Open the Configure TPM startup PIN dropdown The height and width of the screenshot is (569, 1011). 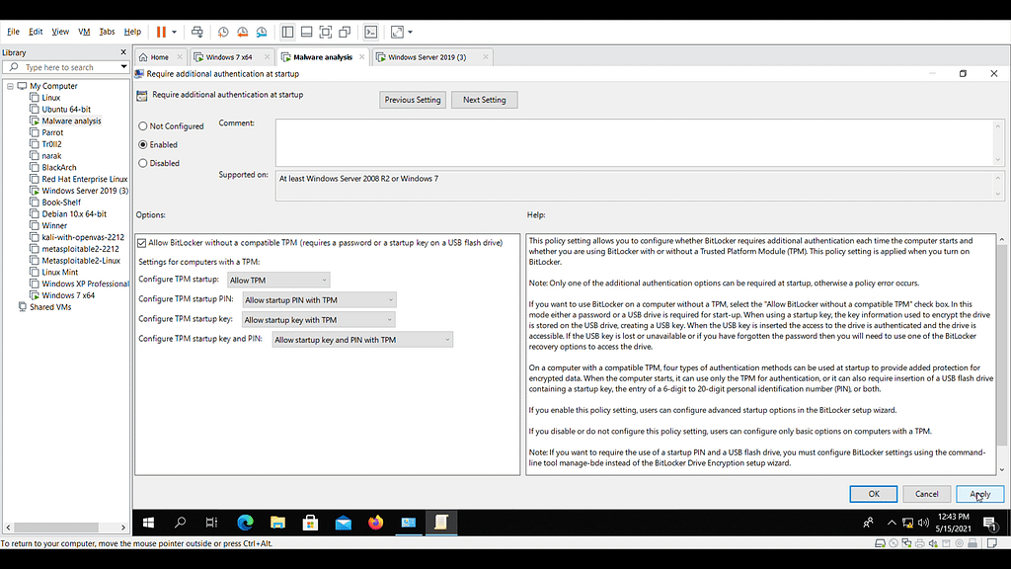[319, 300]
